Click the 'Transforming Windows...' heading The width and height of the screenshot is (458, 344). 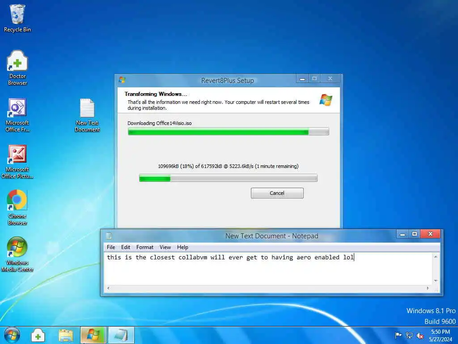click(156, 94)
